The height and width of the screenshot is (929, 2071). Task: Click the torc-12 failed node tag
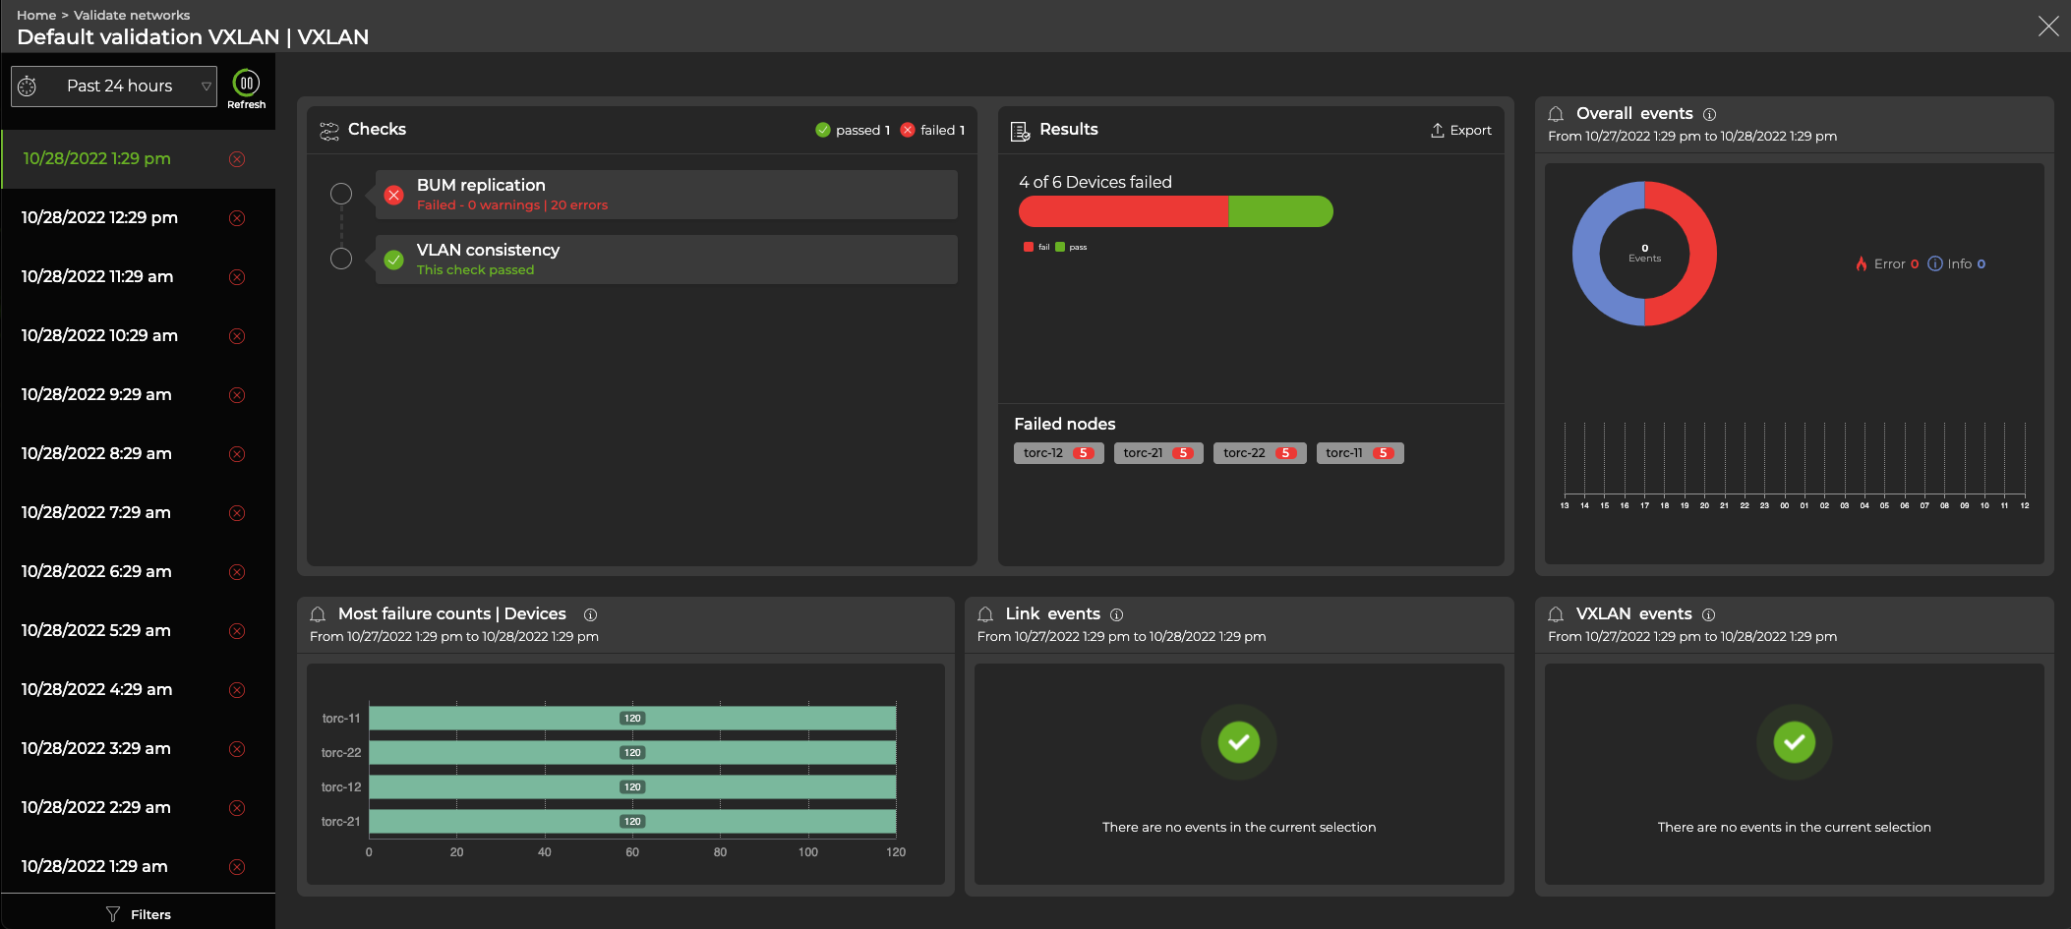(x=1058, y=453)
